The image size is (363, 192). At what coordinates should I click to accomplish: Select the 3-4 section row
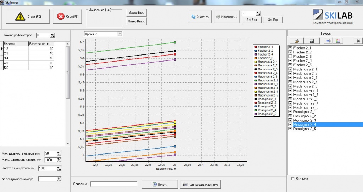[27, 58]
